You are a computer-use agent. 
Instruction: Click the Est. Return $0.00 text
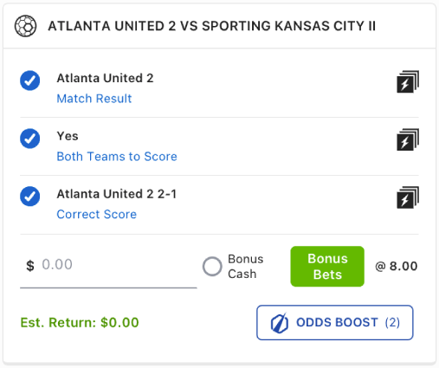(80, 323)
